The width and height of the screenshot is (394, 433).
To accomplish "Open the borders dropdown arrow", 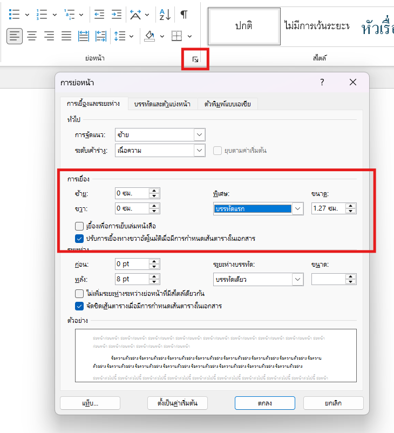I will coord(189,36).
